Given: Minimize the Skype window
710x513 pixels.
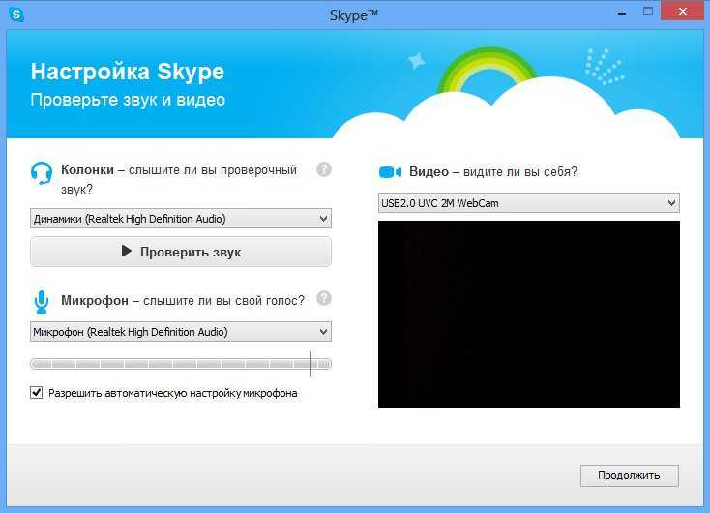Looking at the screenshot, I should click(x=622, y=13).
